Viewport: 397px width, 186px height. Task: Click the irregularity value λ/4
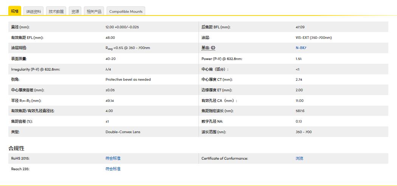click(108, 69)
